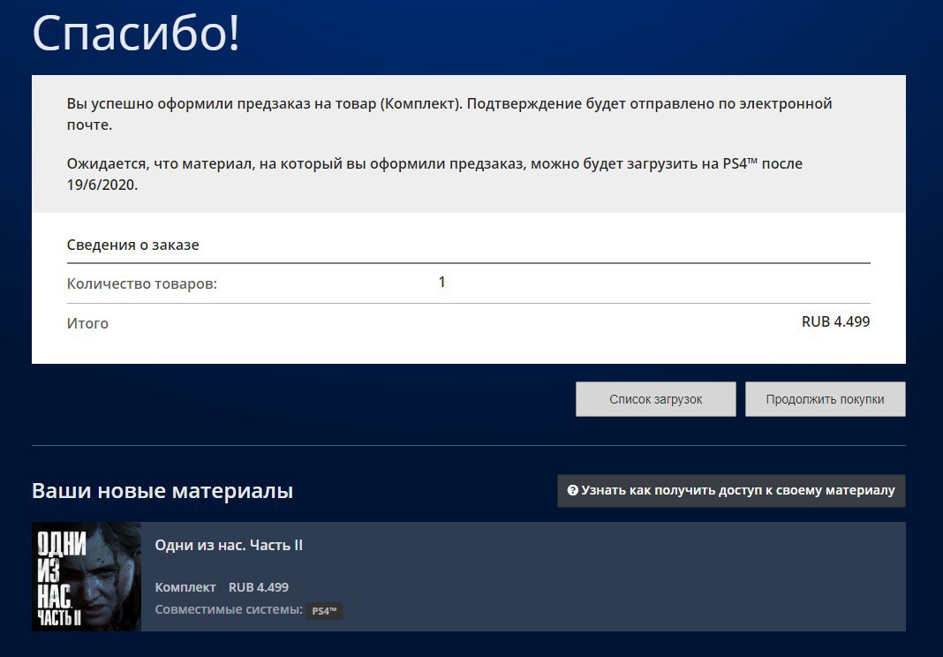Viewport: 943px width, 657px height.
Task: Open the 'Список загрузок' download list
Action: click(x=655, y=399)
